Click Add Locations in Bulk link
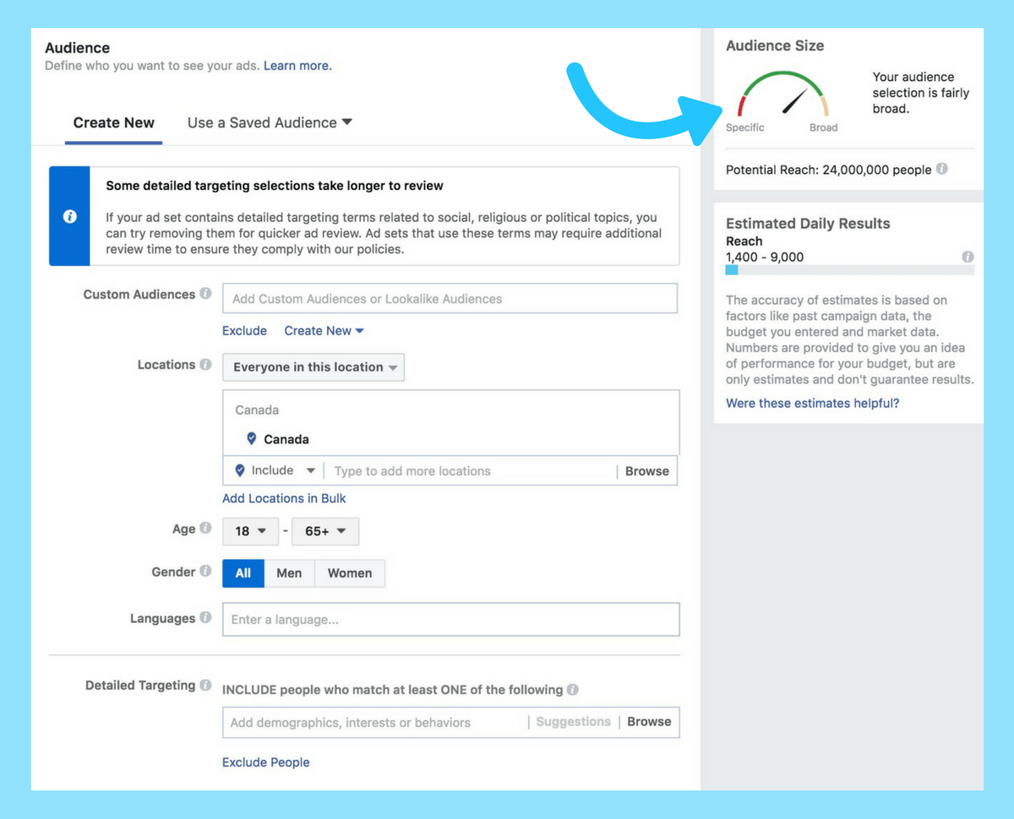 click(x=284, y=498)
